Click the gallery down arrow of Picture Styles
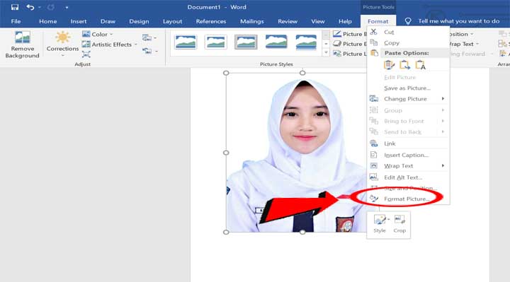This screenshot has width=510, height=282. click(326, 44)
